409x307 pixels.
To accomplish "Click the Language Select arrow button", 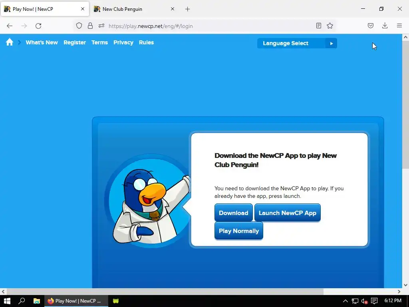I will [331, 43].
